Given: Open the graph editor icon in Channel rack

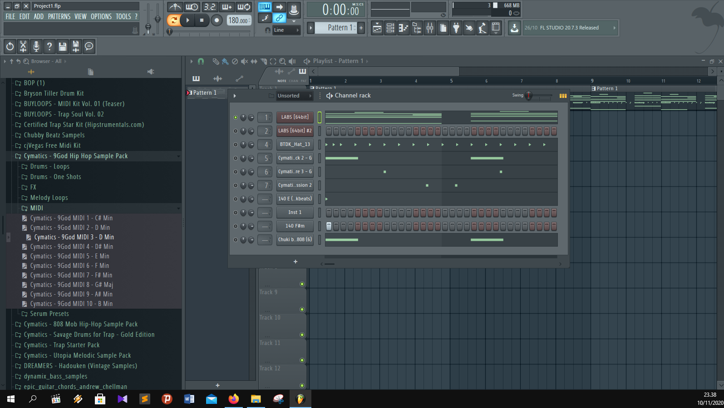Looking at the screenshot, I should (563, 96).
